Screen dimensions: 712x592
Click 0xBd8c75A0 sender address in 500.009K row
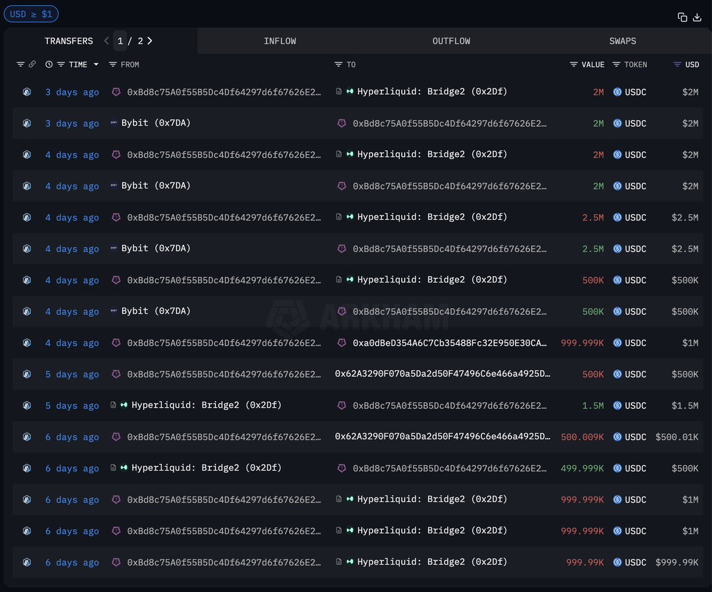pos(224,437)
